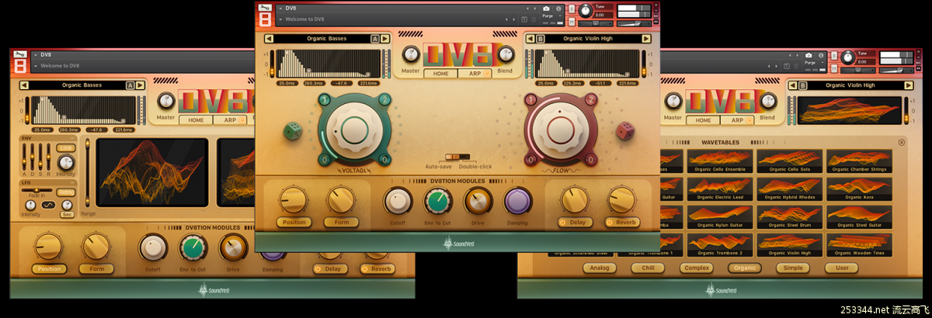This screenshot has height=318, width=932.
Task: Click wrench icon at top-left of center window
Action: tap(265, 9)
